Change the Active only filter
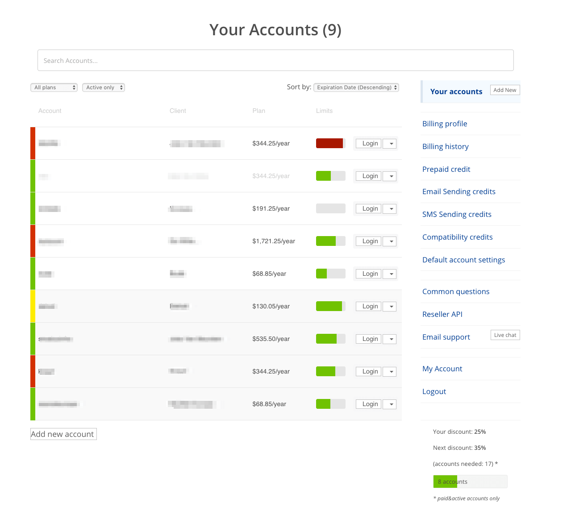The height and width of the screenshot is (515, 571). point(104,87)
